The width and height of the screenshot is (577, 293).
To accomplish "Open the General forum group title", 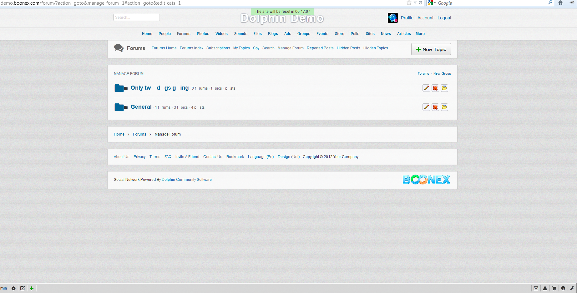I will point(141,107).
